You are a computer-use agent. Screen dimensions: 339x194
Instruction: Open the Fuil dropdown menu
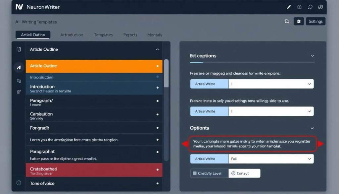[x=311, y=159]
